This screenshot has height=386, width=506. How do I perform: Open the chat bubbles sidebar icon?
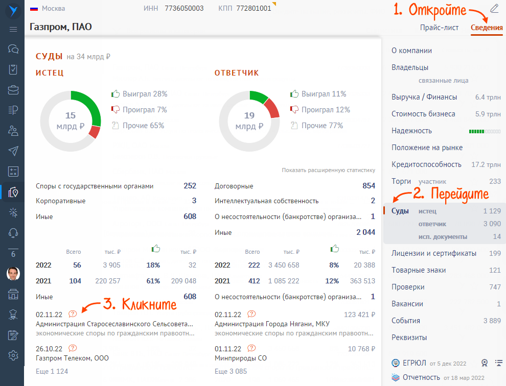pyautogui.click(x=13, y=49)
